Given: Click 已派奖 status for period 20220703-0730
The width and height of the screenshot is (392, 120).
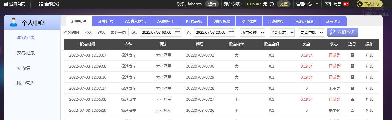Looking at the screenshot, I should pyautogui.click(x=334, y=66).
